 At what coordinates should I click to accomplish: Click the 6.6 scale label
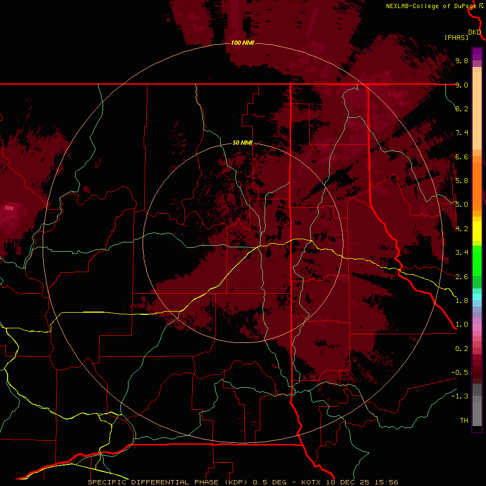tap(462, 157)
